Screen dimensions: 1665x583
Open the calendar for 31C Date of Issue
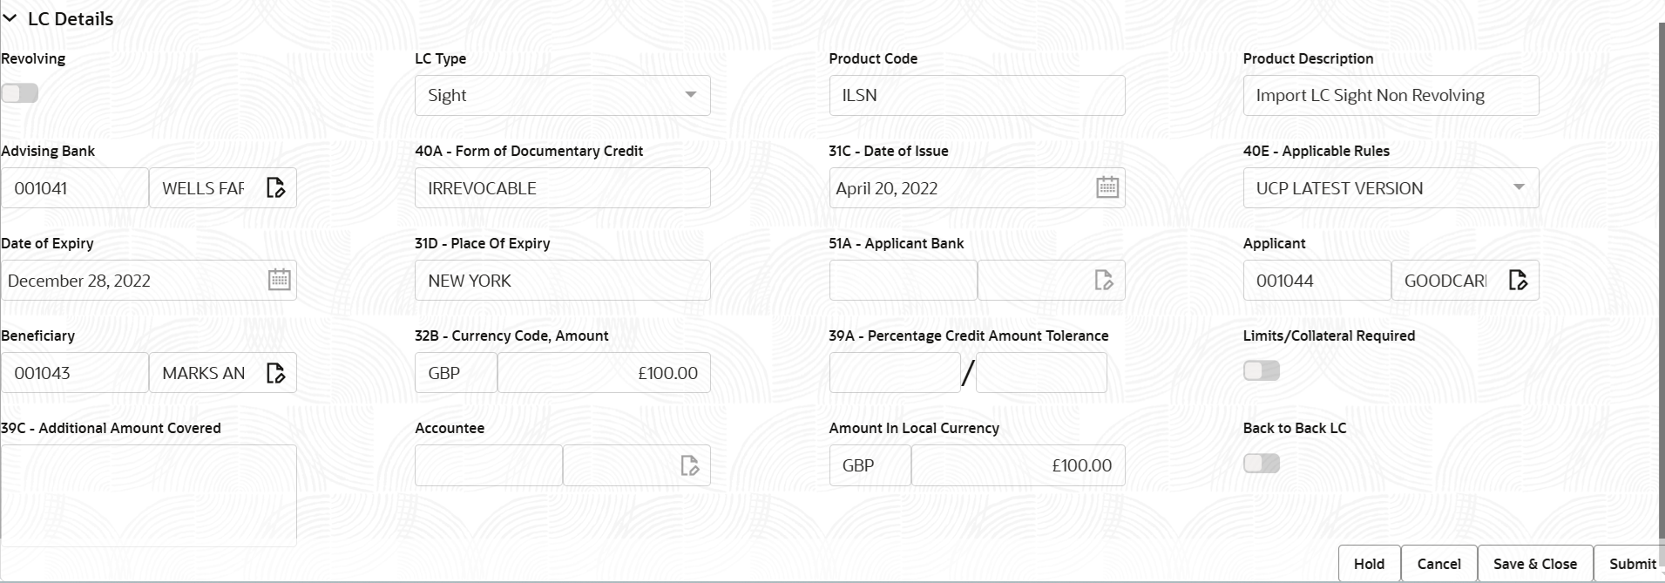[x=1107, y=187]
